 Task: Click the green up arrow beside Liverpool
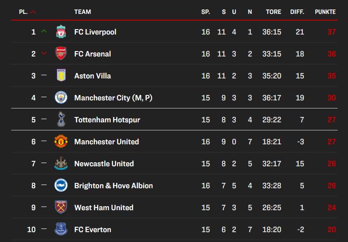(44, 31)
